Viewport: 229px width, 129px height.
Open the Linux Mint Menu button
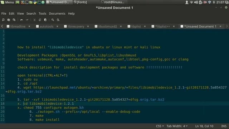(7, 2)
